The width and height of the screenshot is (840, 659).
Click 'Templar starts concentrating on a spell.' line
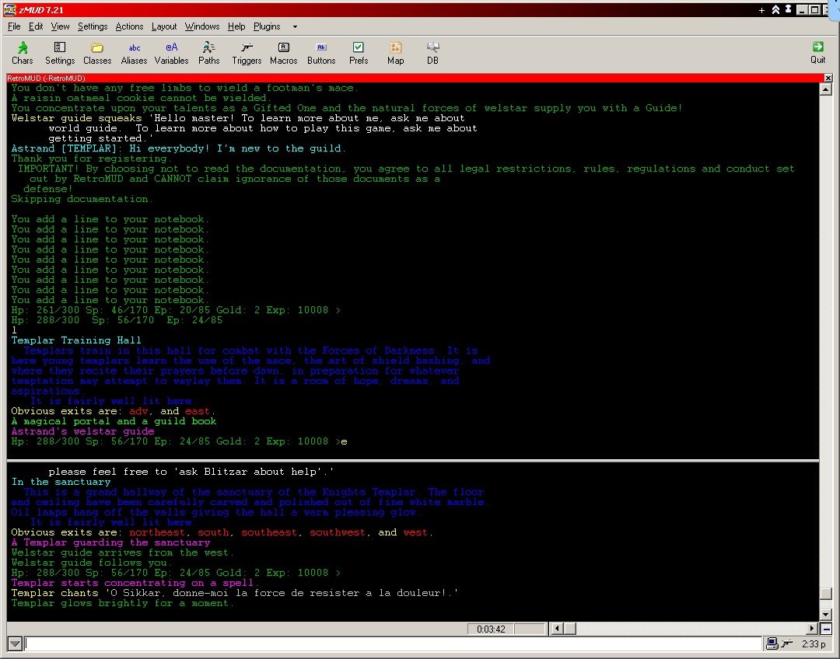(x=135, y=583)
